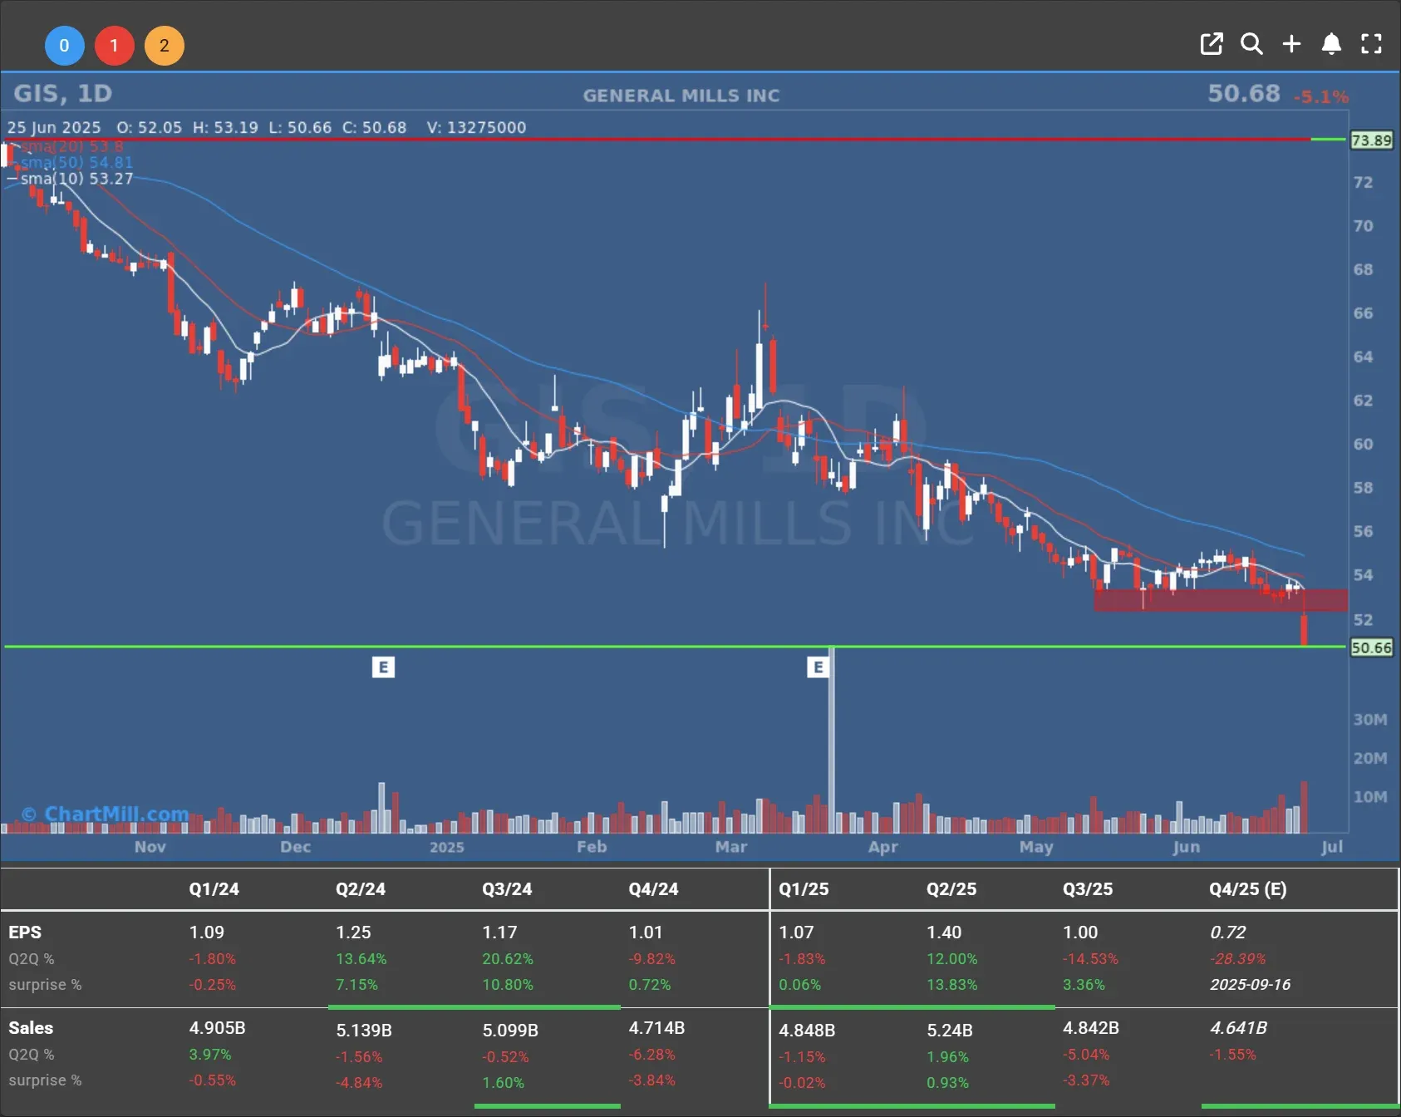The width and height of the screenshot is (1401, 1117).
Task: Select the Q4/25 (E) column header
Action: coord(1248,889)
